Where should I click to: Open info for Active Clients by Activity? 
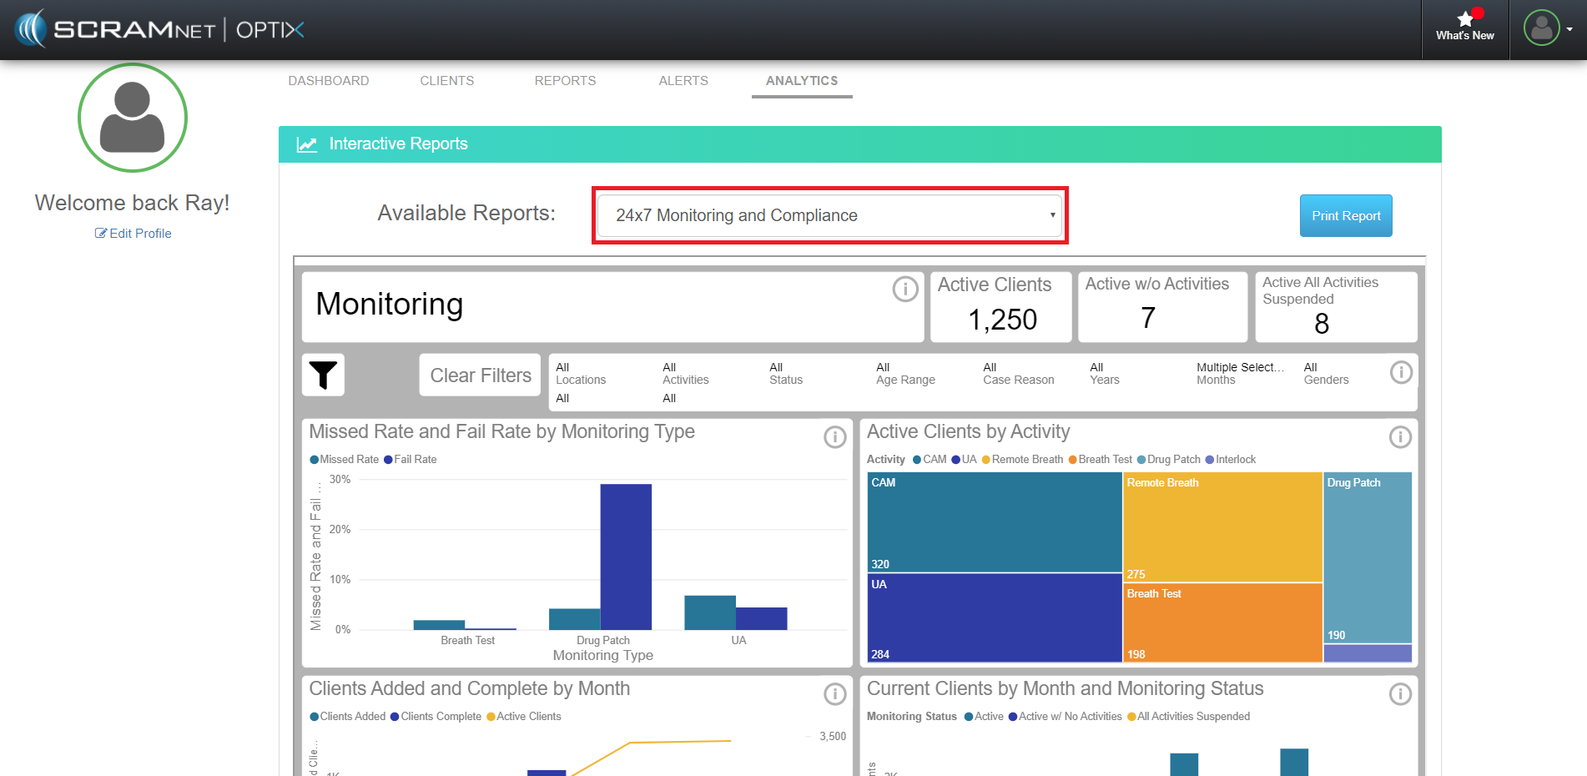pos(1399,437)
